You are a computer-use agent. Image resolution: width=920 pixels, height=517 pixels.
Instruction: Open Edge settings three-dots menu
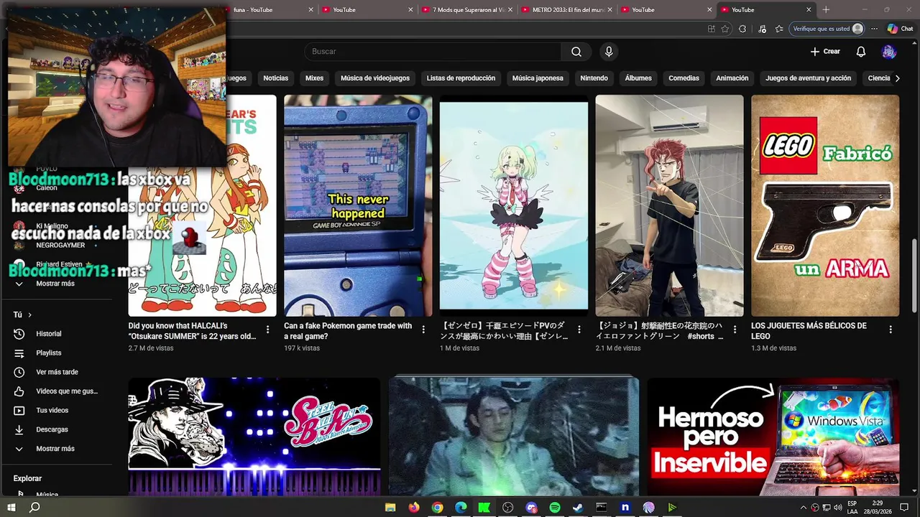coord(874,29)
